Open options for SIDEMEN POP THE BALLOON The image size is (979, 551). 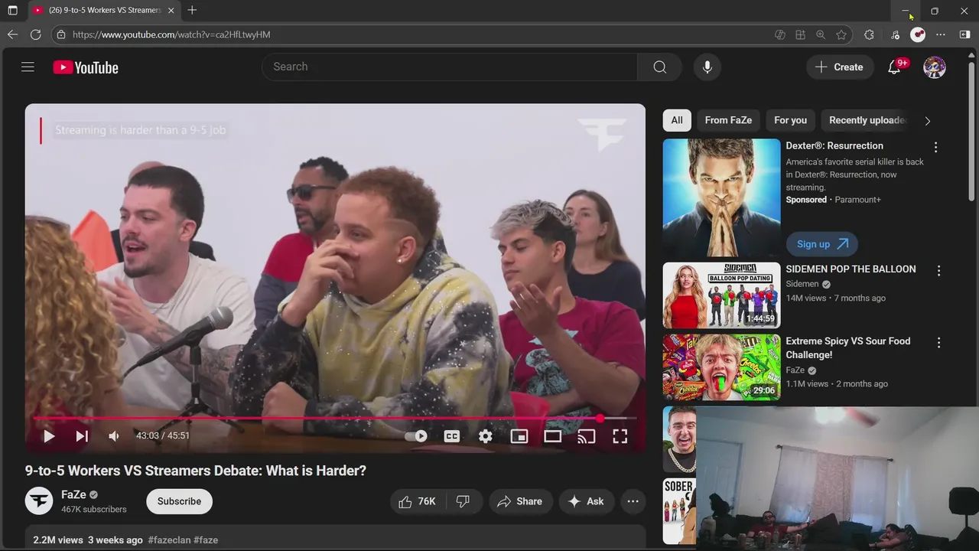(938, 270)
